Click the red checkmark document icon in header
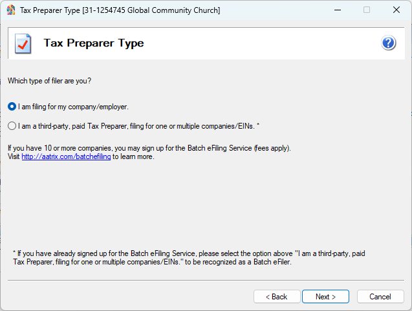This screenshot has width=412, height=311. tap(23, 44)
